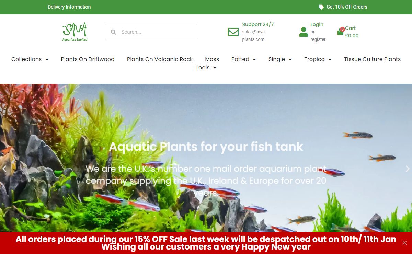Click the search magnifier icon
412x254 pixels.
point(113,32)
